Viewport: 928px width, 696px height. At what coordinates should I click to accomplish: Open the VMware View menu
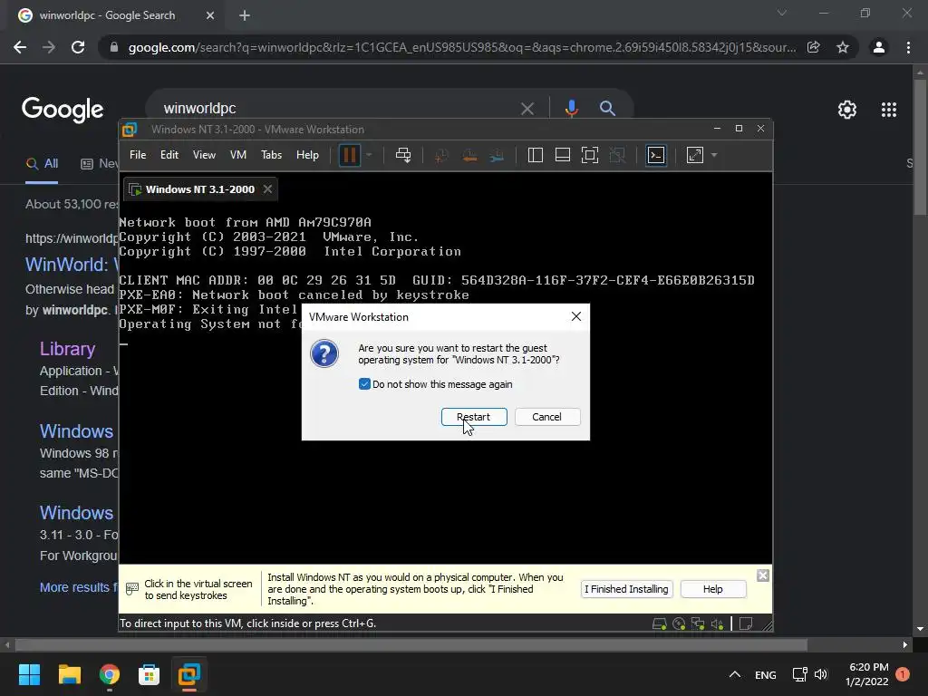(x=204, y=154)
